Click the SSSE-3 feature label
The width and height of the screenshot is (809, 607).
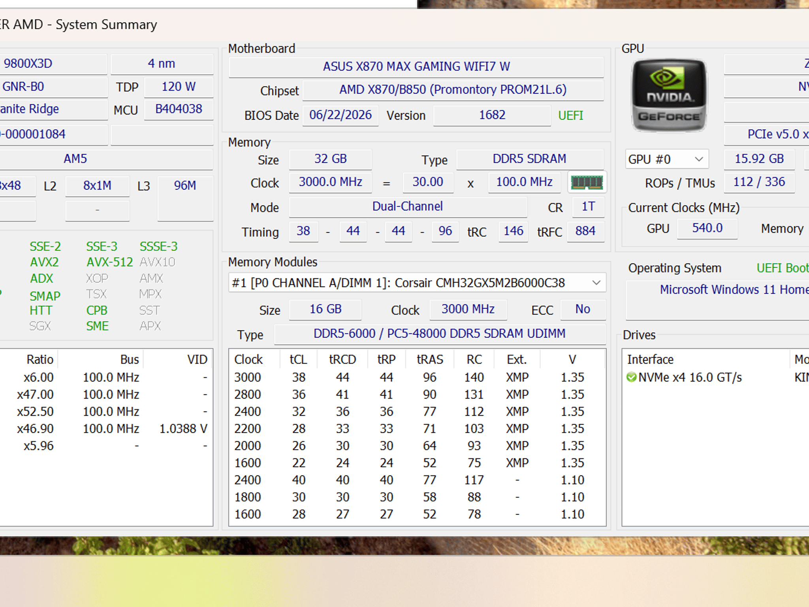click(159, 247)
